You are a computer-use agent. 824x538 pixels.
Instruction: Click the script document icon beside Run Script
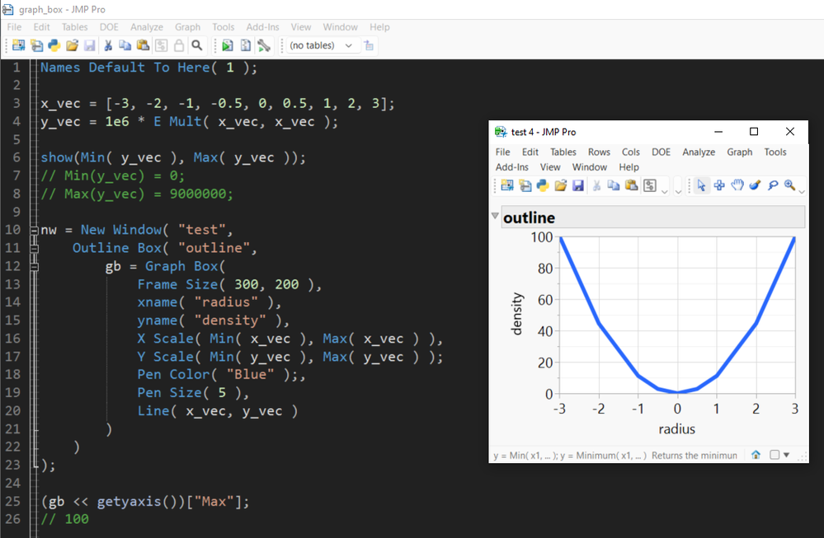coord(246,45)
